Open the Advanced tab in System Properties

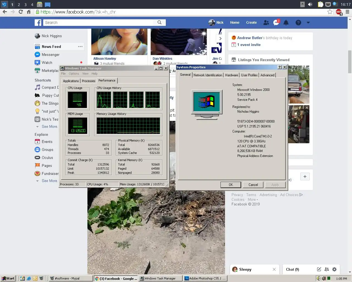pos(267,75)
